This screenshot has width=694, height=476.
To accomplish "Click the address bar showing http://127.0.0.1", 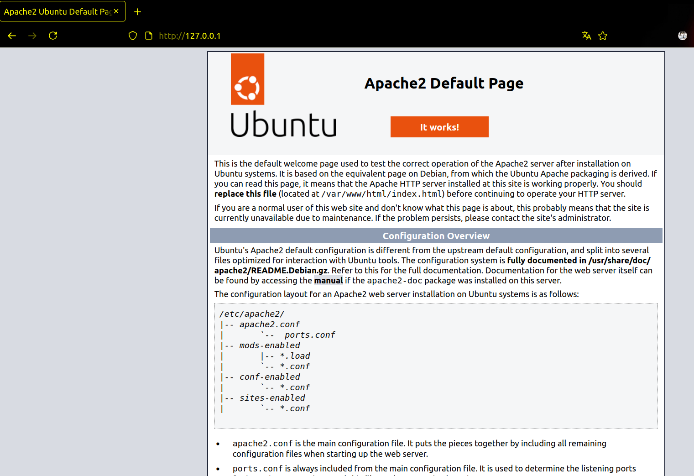I will coord(190,36).
